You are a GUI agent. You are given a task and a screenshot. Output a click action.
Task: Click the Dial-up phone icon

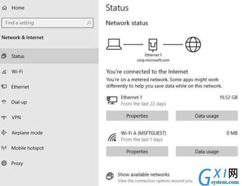point(4,102)
